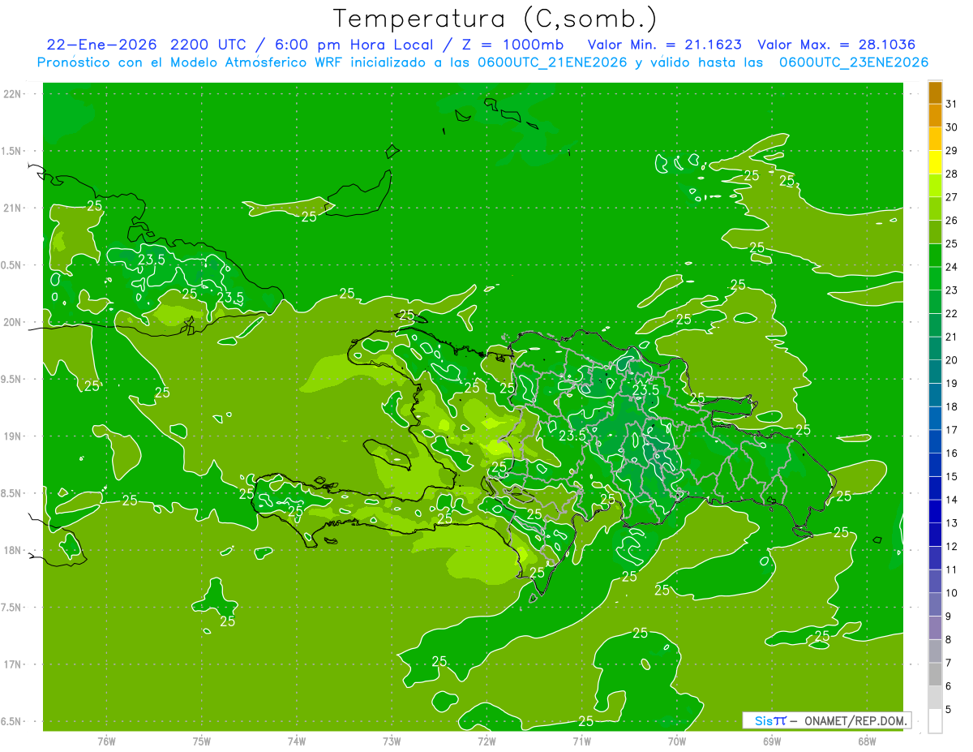
Task: Click the legend swatch between 30 and 31
Action: (x=935, y=115)
